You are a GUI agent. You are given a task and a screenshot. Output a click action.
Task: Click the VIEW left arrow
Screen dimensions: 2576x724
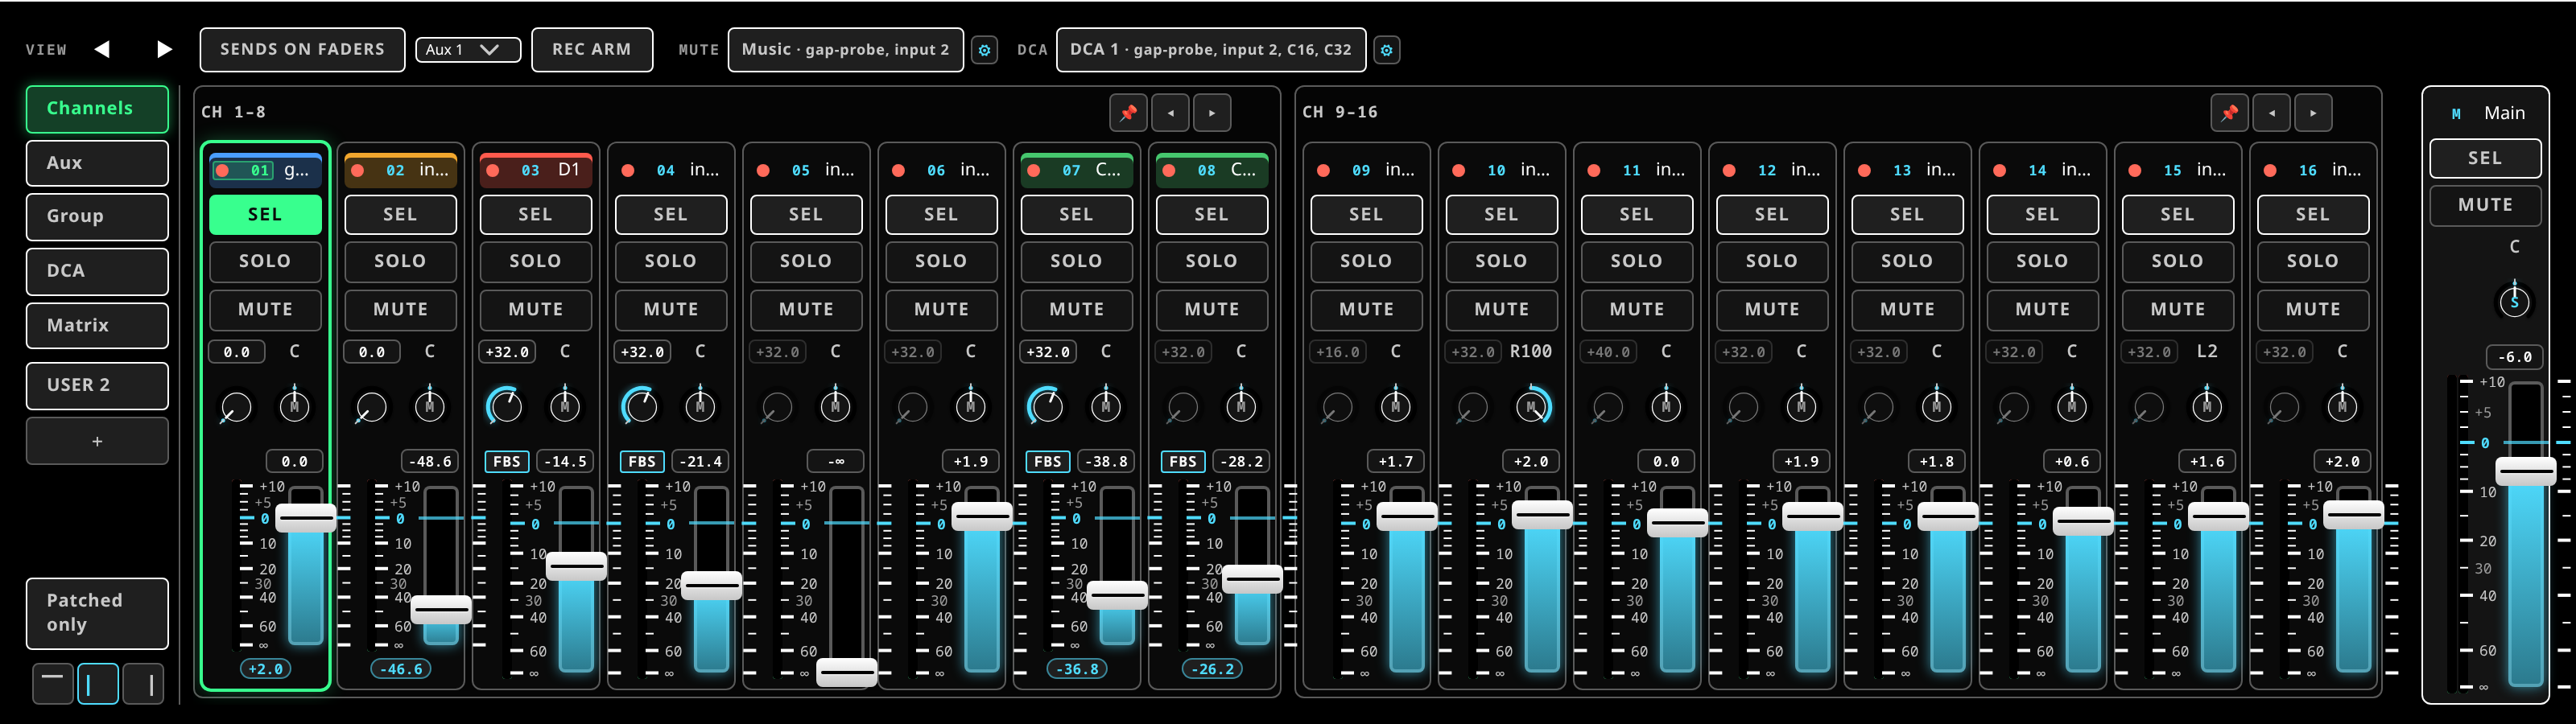[x=102, y=49]
